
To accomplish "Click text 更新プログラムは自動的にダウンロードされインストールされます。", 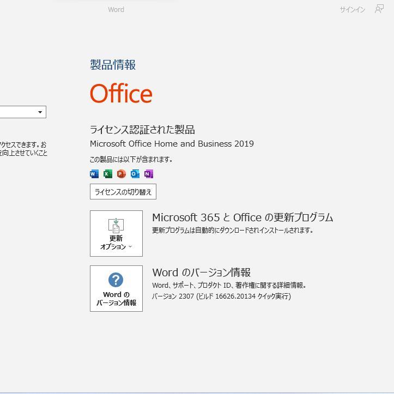I will pyautogui.click(x=233, y=230).
